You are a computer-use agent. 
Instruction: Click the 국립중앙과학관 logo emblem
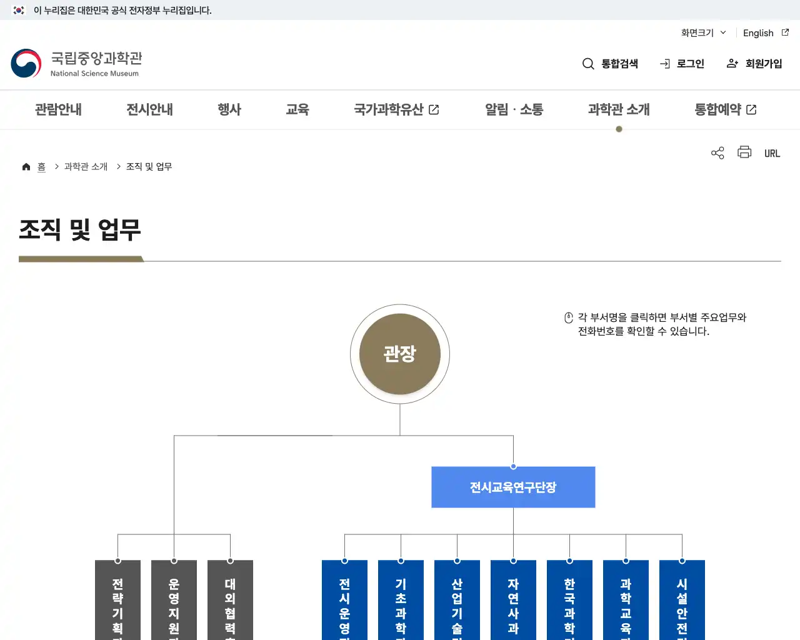[x=26, y=63]
